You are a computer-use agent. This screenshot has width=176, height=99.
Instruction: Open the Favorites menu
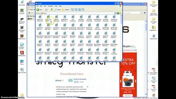click(x=50, y=6)
